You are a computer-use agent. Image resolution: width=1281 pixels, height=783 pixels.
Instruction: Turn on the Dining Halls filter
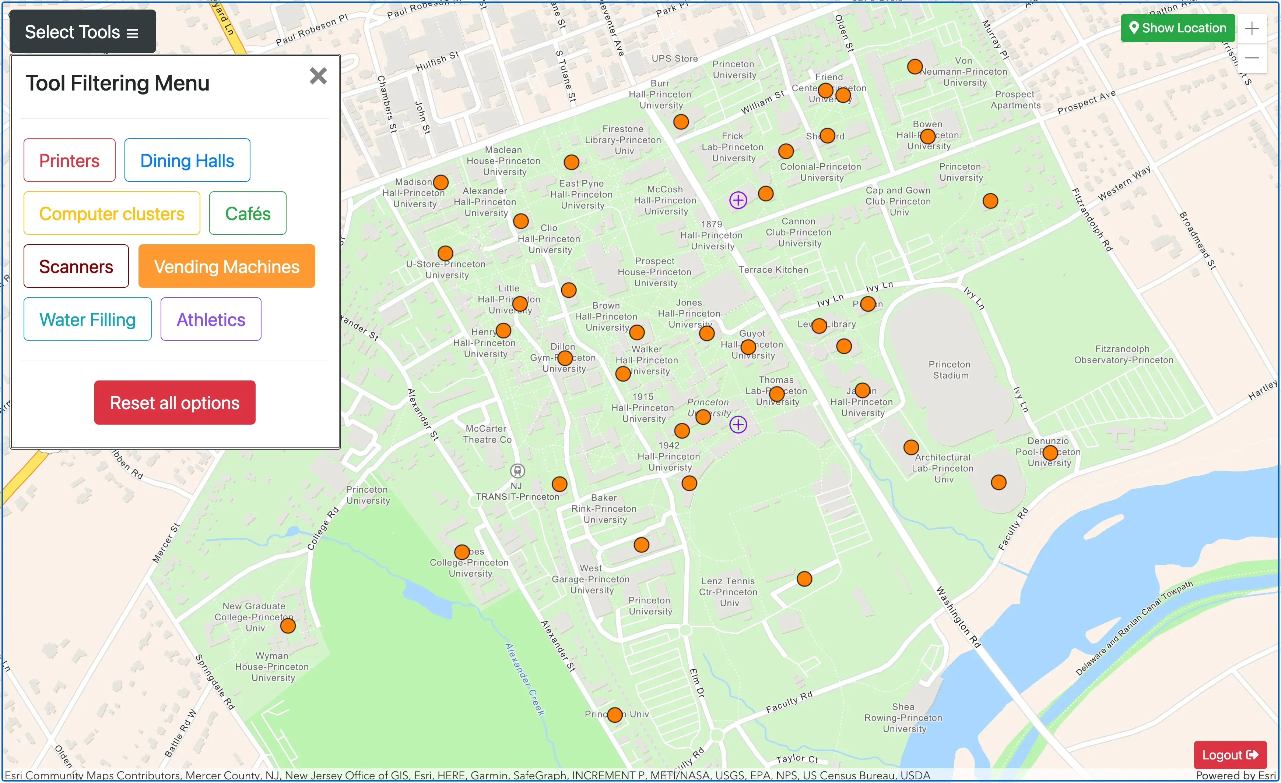click(x=187, y=160)
